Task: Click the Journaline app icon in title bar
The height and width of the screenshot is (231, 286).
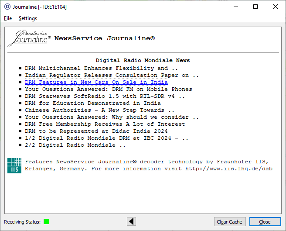Action: 7,7
